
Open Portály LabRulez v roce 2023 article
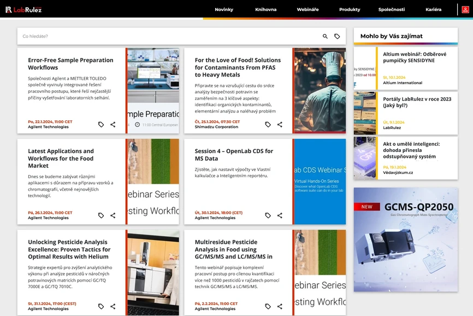point(417,102)
